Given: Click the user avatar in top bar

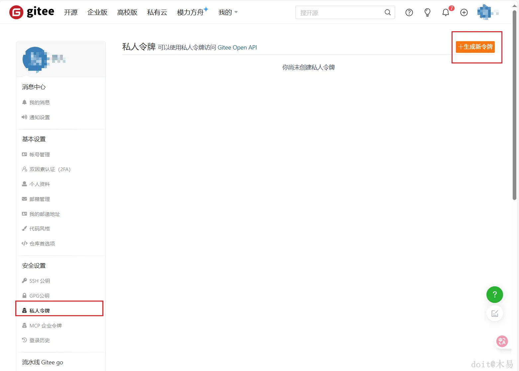Looking at the screenshot, I should click(x=485, y=12).
